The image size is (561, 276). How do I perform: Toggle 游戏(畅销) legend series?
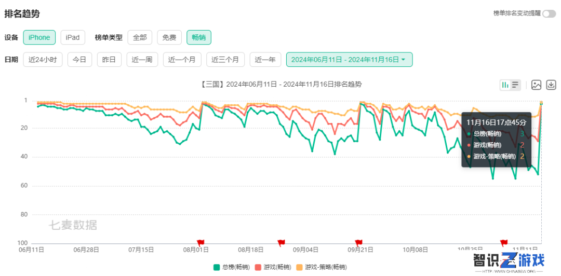[x=273, y=267]
